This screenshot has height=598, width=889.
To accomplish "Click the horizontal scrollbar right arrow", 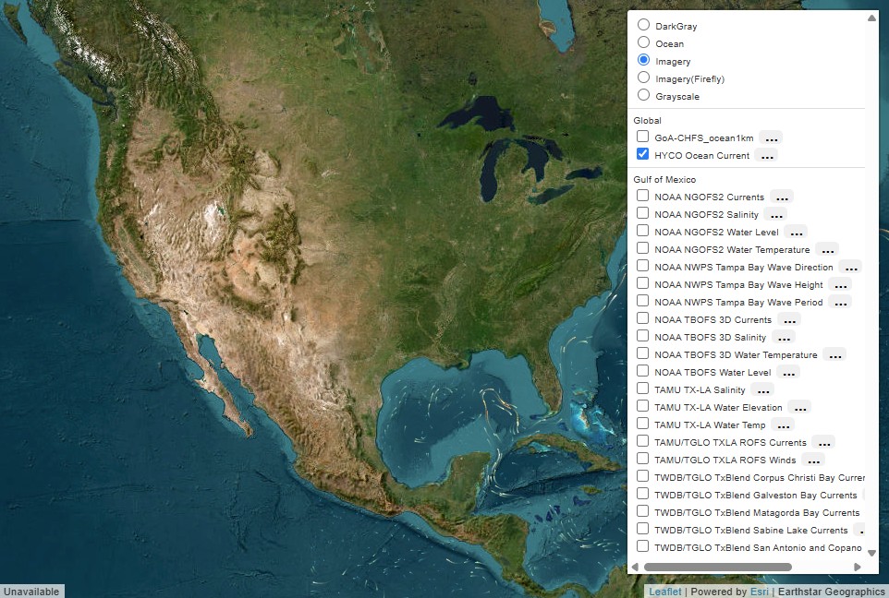I will click(x=858, y=567).
